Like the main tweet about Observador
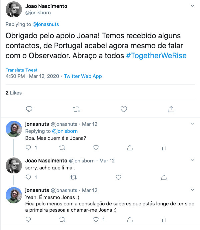This screenshot has width=200, height=230. tap(124, 109)
